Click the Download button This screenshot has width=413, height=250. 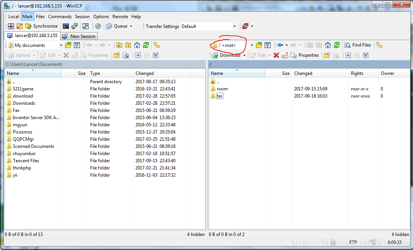pyautogui.click(x=226, y=55)
